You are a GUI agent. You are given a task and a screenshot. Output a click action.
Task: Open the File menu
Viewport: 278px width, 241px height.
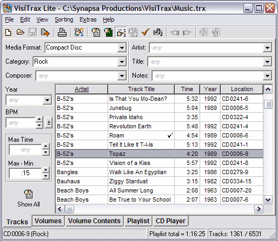click(9, 19)
